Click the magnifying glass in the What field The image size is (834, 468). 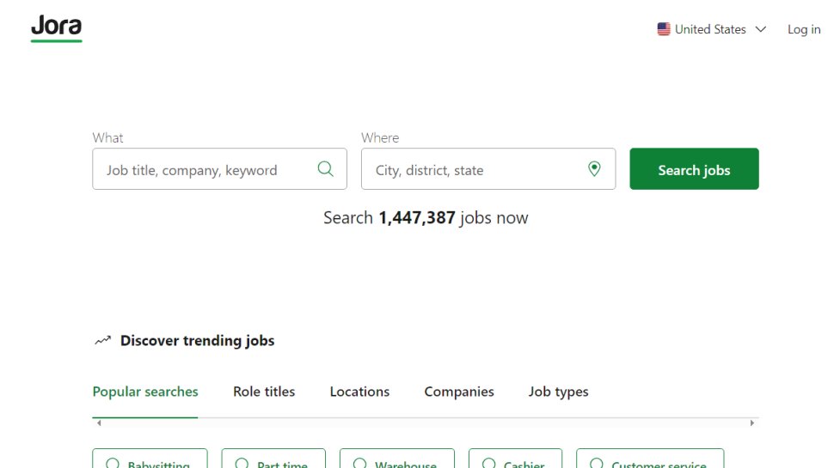(x=325, y=169)
